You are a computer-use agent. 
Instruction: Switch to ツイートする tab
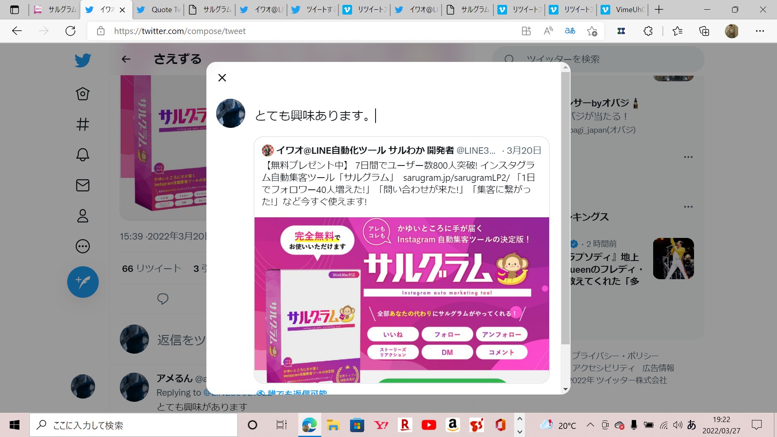313,10
